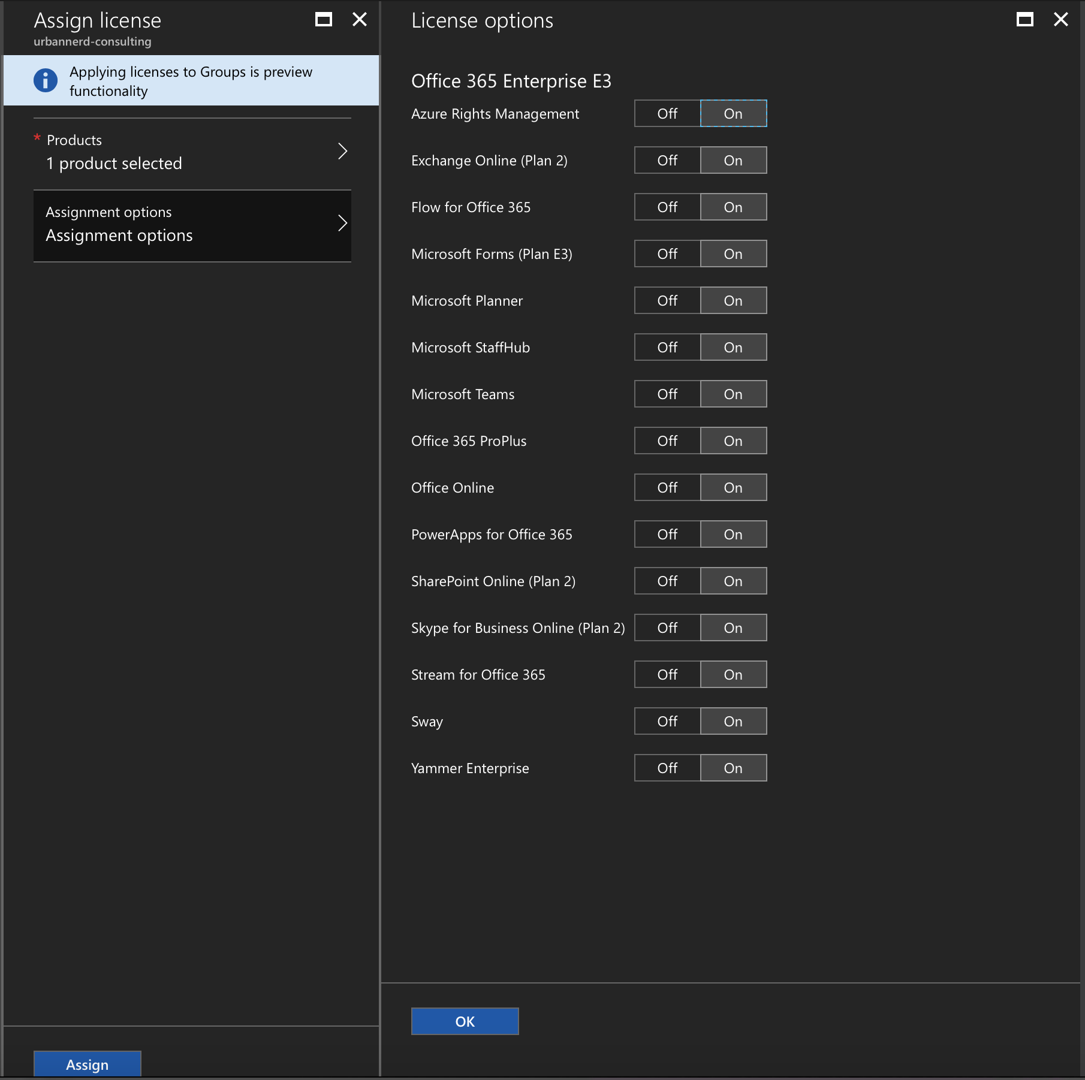Disable Stream for Office 365

point(667,674)
